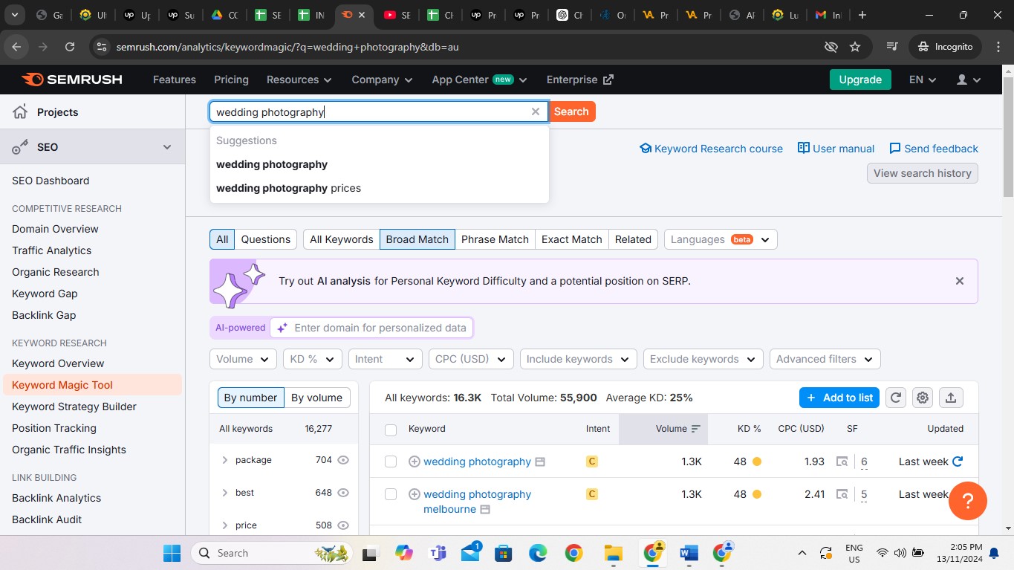The image size is (1014, 570).
Task: Click the green Upgrade button
Action: (860, 80)
